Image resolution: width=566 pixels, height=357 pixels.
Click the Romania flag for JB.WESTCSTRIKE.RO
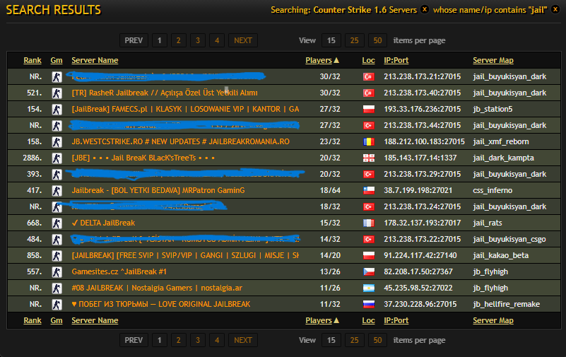[x=369, y=142]
